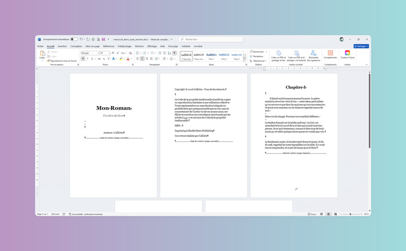Toggle the show paragraph marks pilcrow button
The height and width of the screenshot is (251, 406).
175,53
